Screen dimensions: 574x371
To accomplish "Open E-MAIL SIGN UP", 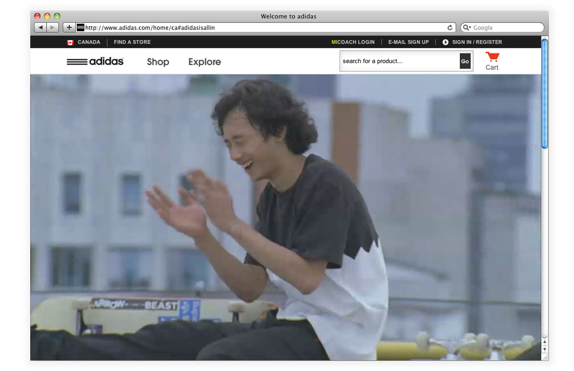I will coord(408,42).
